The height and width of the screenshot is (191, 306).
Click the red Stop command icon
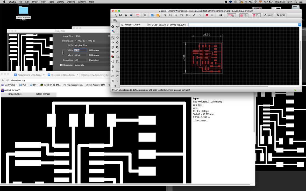pyautogui.click(x=207, y=15)
